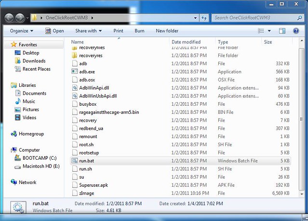
Task: Open the Videos library
Action: [29, 118]
